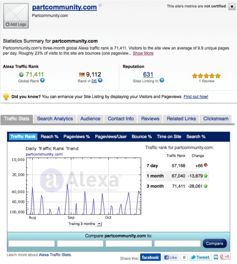Image resolution: width=237 pixels, height=264 pixels.
Task: Click the third compare site input field
Action: 129,244
